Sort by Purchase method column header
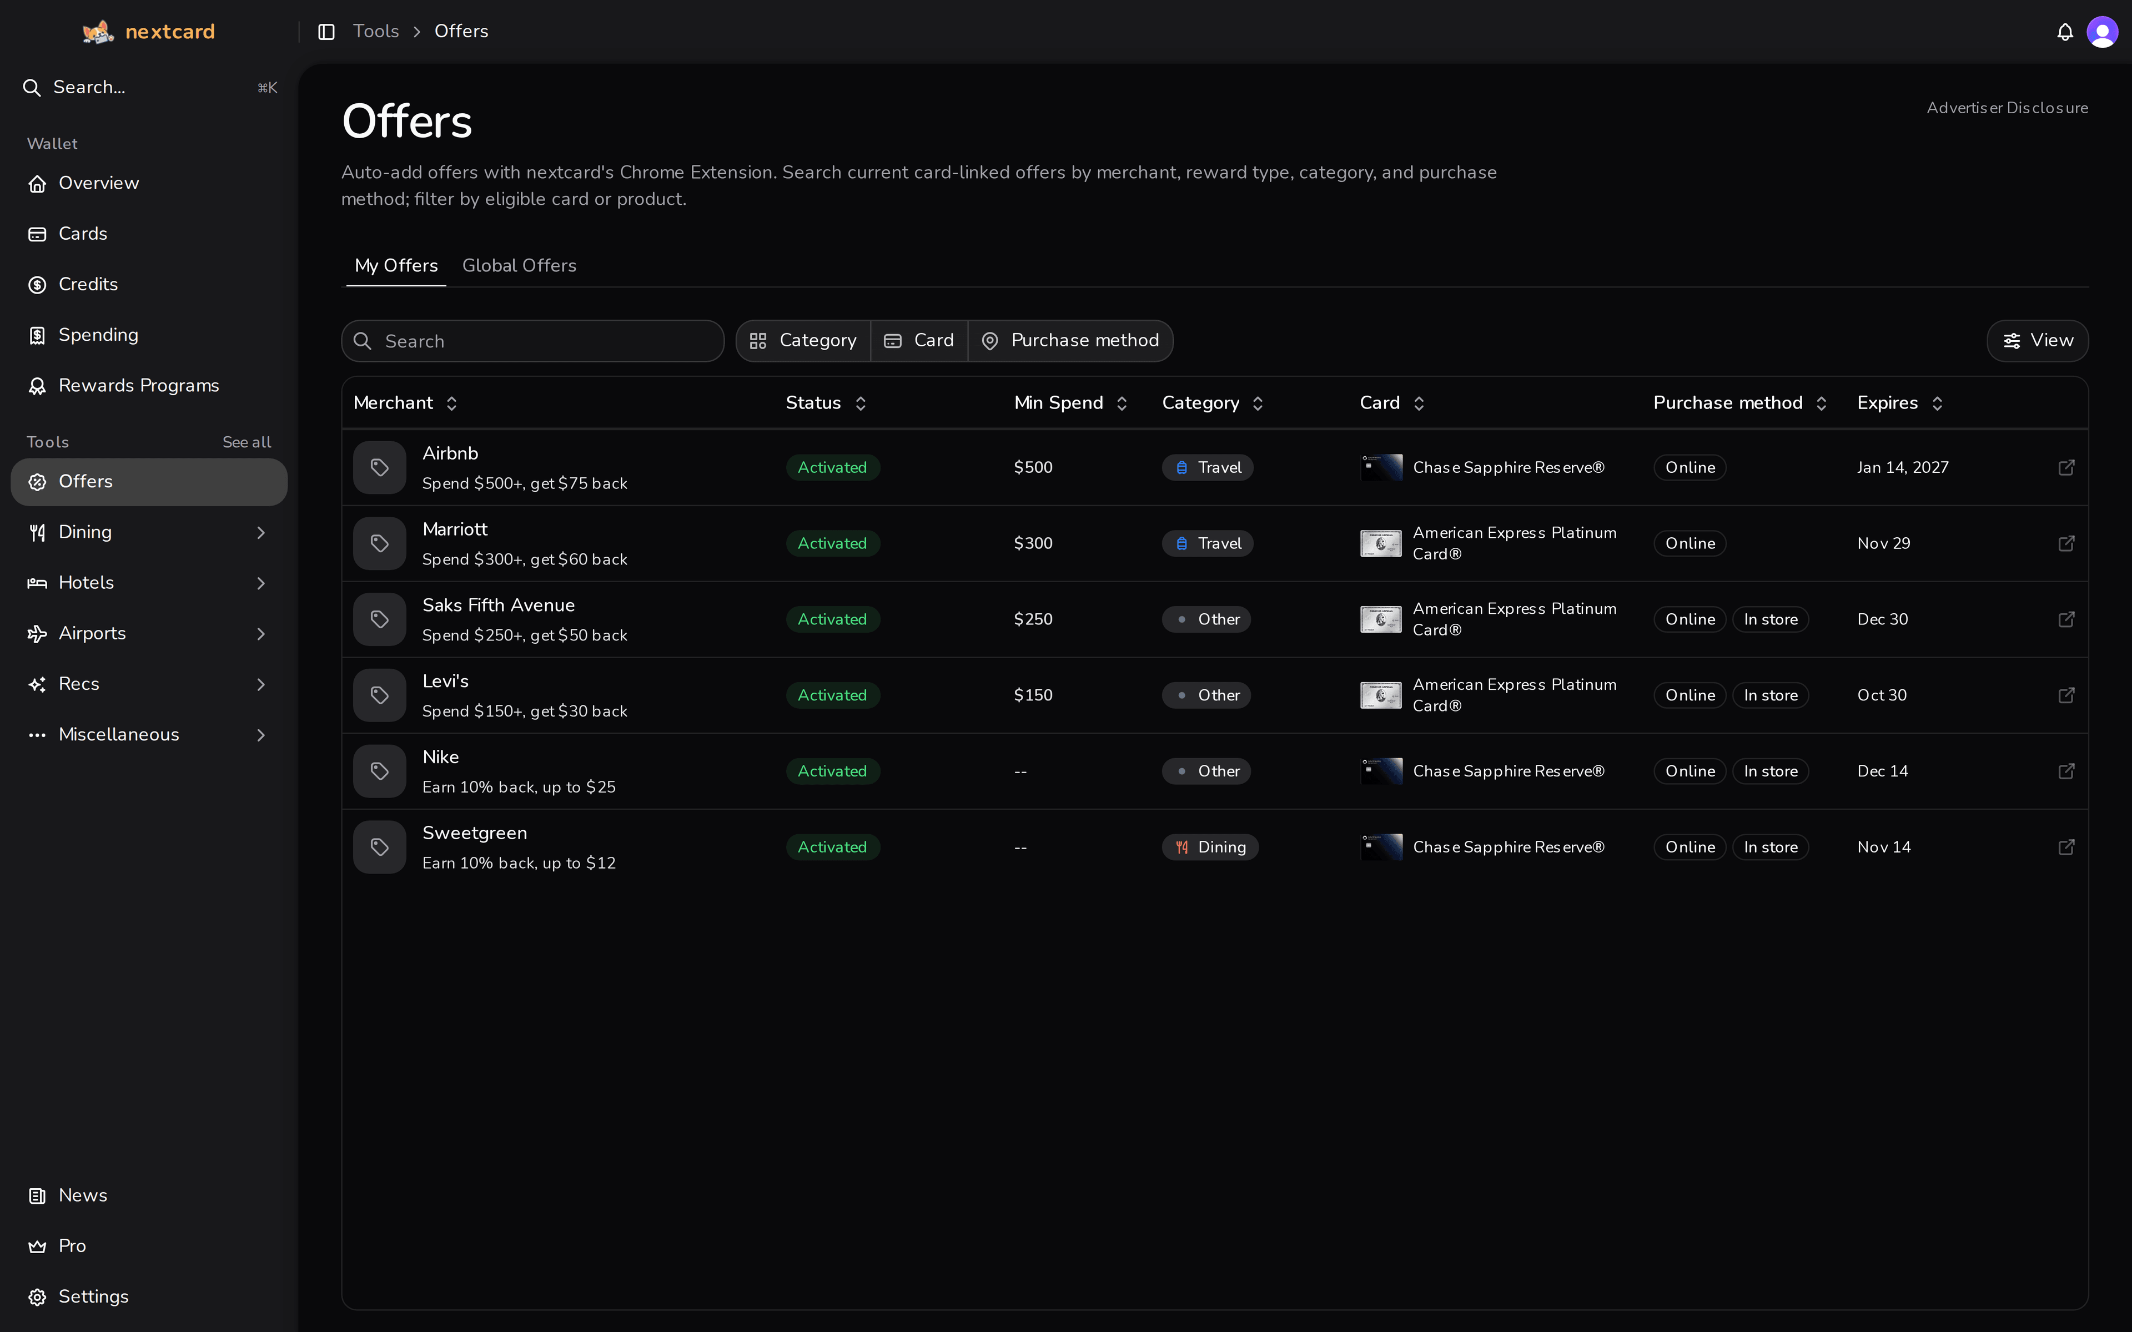The image size is (2132, 1332). 1740,403
